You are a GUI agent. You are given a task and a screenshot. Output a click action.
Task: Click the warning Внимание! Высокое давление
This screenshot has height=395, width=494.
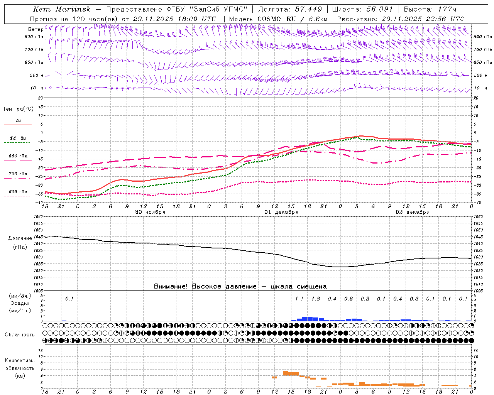coord(205,287)
